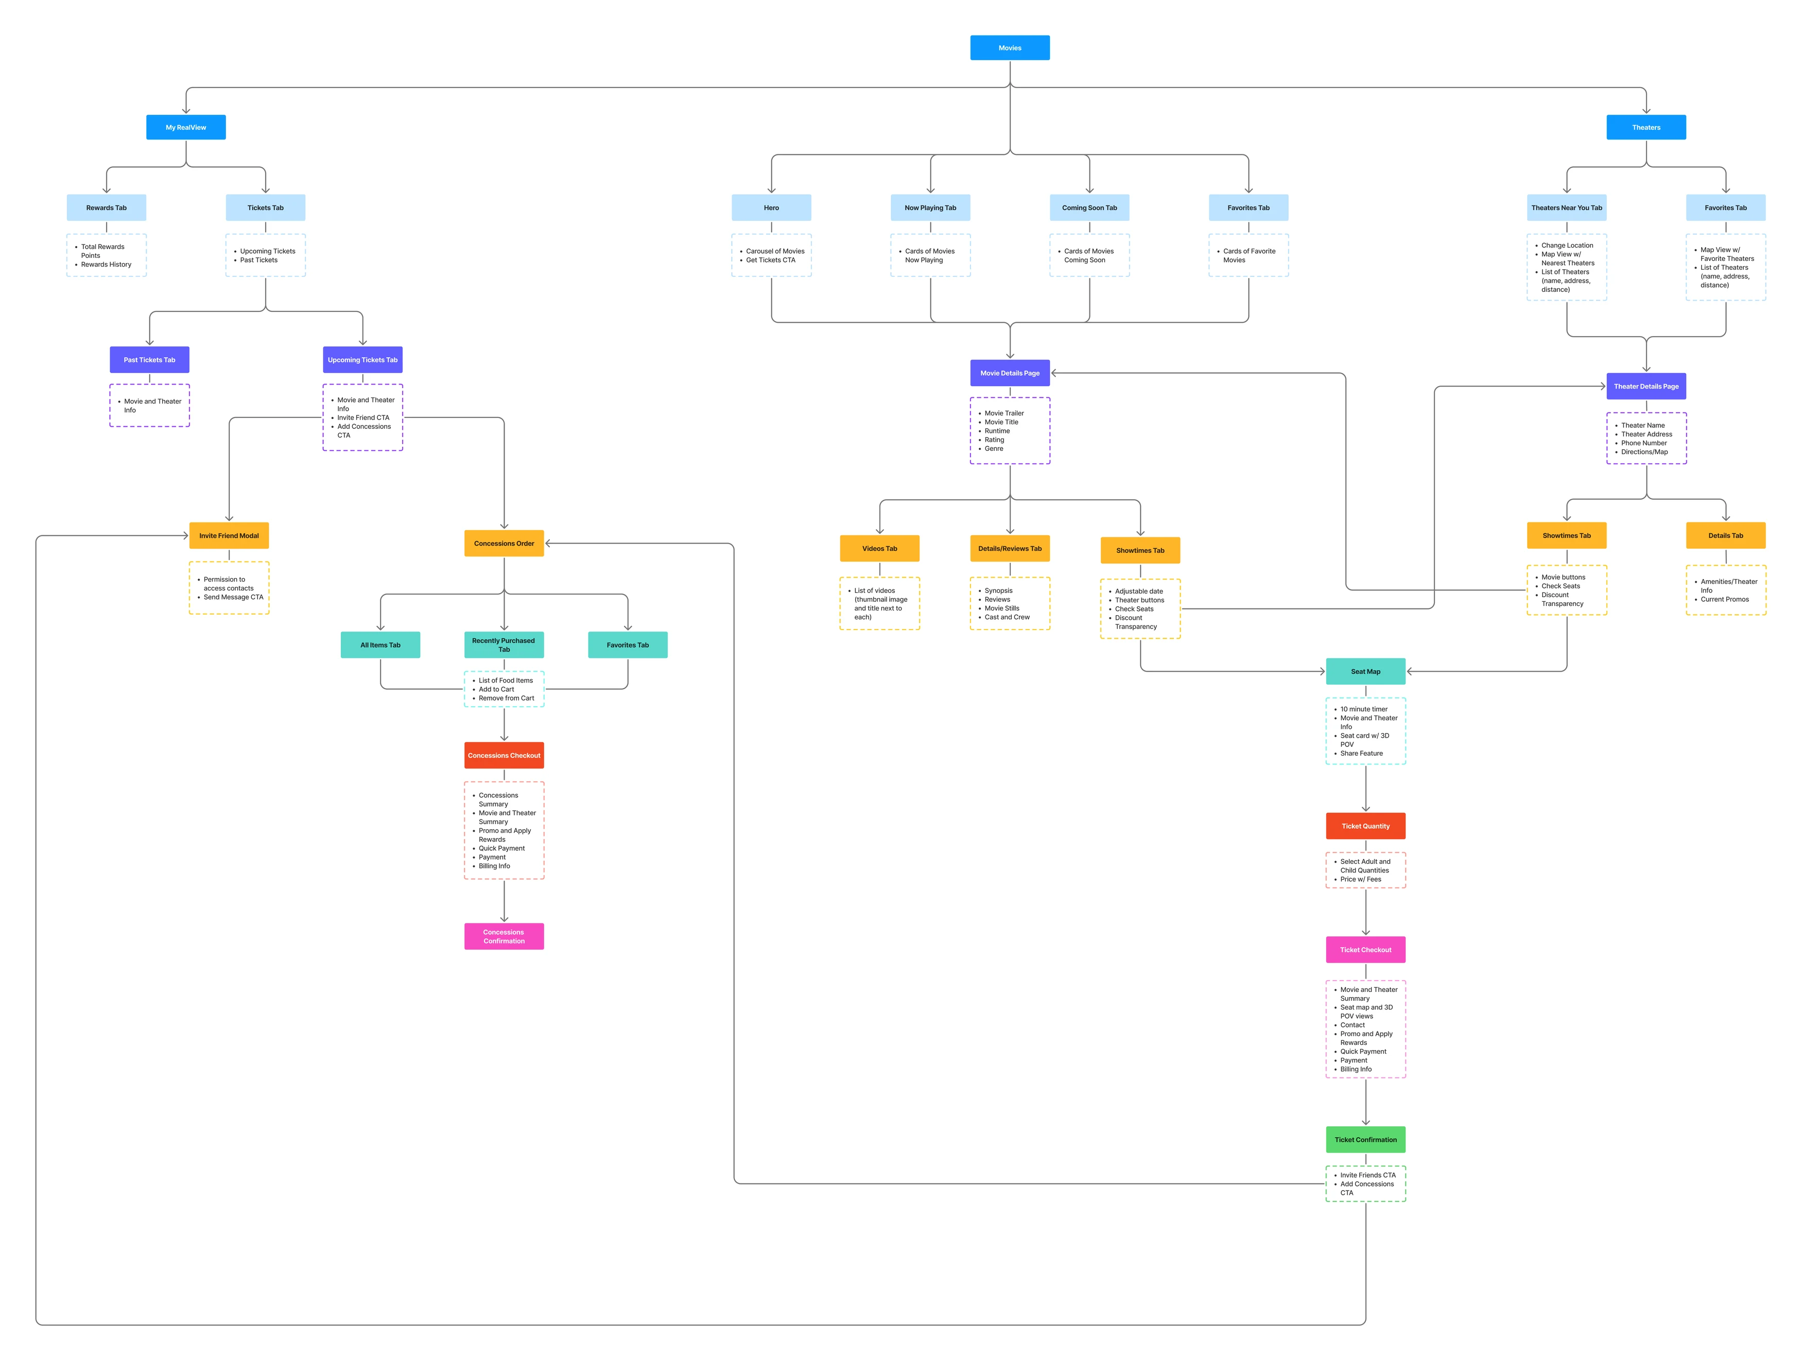Select the Coming Soon Tab node

pyautogui.click(x=1089, y=207)
